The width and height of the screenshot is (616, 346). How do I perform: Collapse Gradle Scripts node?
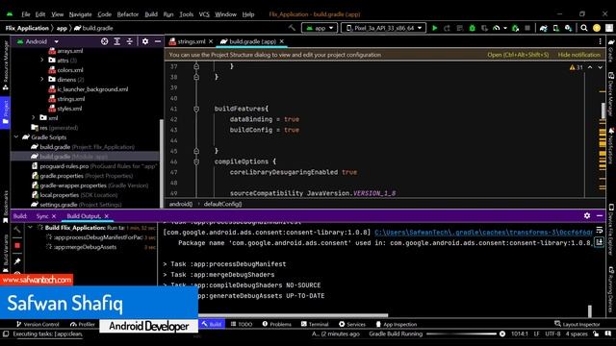(16, 136)
